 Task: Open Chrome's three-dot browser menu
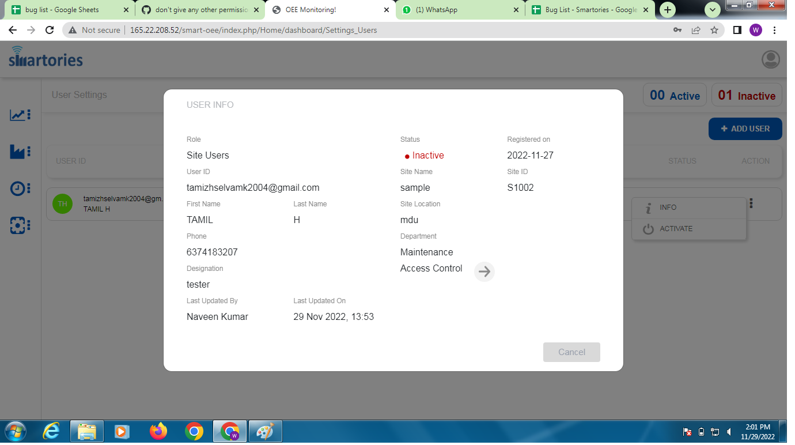pyautogui.click(x=774, y=30)
